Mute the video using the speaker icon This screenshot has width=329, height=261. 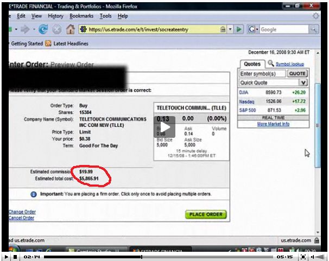point(313,257)
